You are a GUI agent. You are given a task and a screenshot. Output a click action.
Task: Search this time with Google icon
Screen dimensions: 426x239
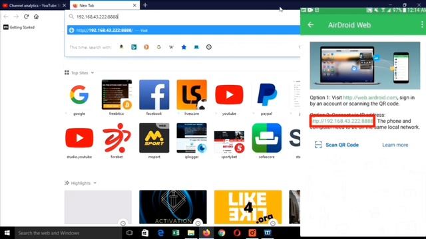(159, 47)
